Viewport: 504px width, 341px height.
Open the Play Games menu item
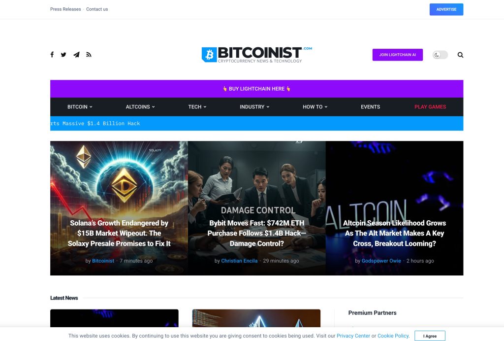point(430,107)
